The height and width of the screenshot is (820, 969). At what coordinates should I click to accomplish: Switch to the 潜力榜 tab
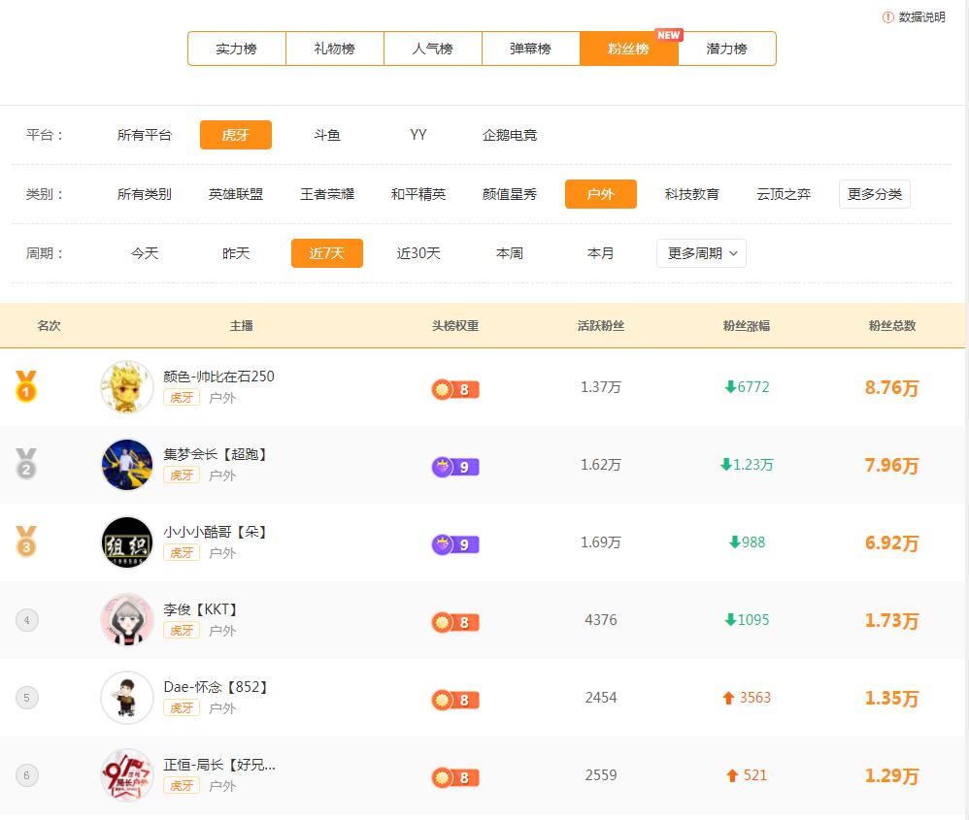click(x=726, y=49)
